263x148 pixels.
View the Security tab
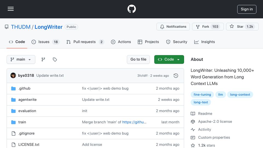pos(177,42)
